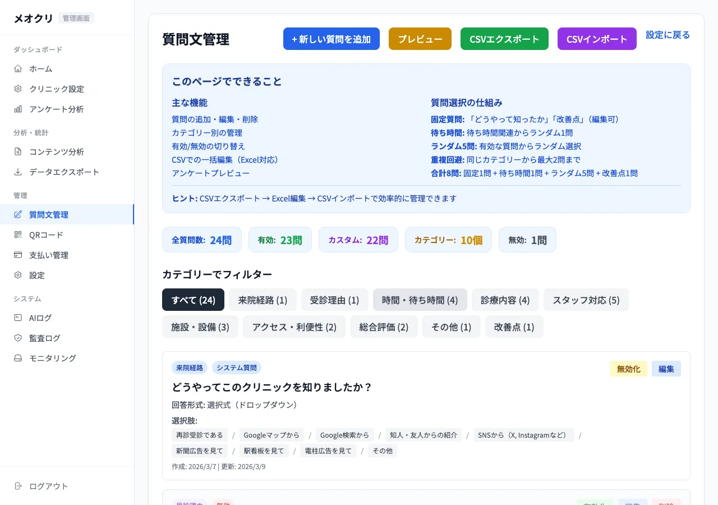Click the credit card icon for 支払い管理
Image resolution: width=718 pixels, height=505 pixels.
18,255
